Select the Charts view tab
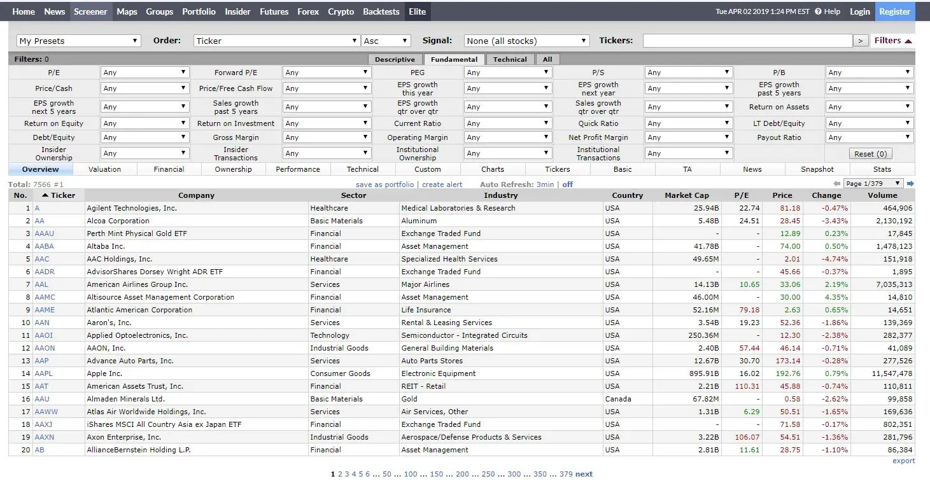 (493, 169)
